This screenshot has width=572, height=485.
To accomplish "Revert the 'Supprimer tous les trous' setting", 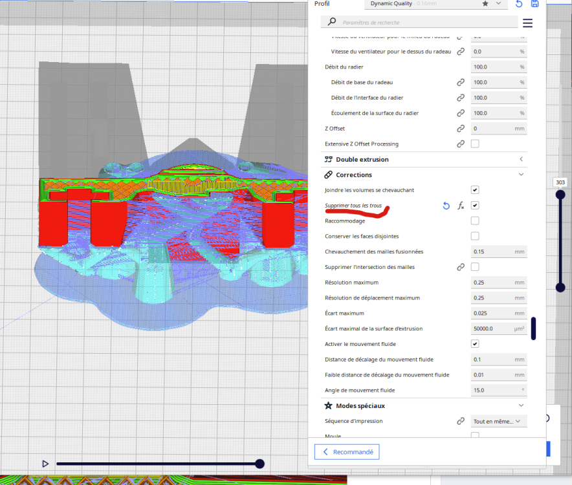I will click(446, 206).
